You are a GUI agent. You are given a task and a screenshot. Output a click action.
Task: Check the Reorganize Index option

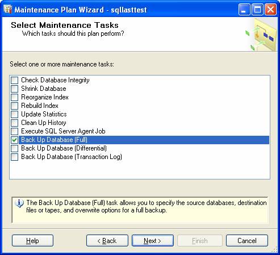(14, 97)
